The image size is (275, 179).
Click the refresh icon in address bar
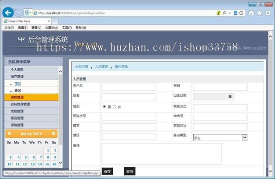click(241, 13)
